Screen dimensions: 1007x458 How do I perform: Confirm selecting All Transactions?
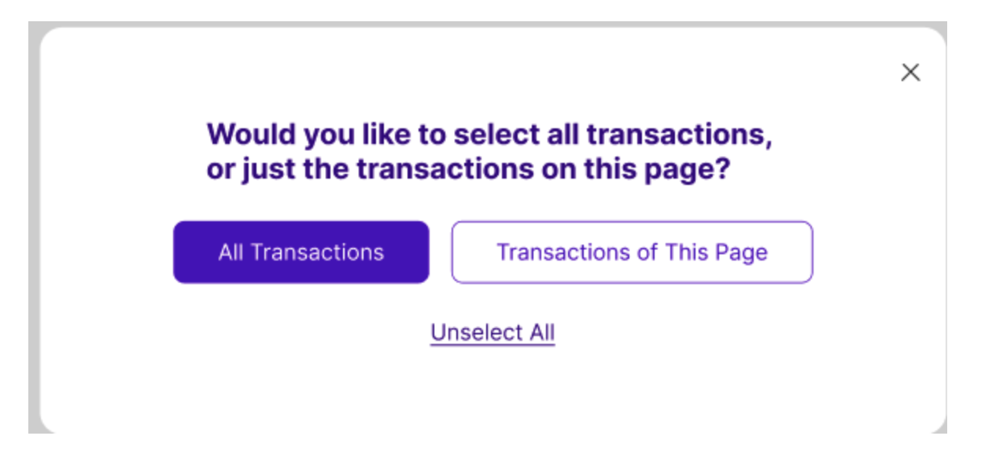coord(301,252)
